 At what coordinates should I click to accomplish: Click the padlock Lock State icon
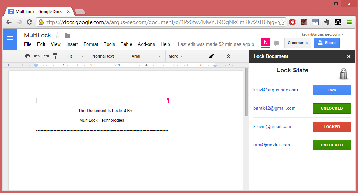click(x=343, y=74)
